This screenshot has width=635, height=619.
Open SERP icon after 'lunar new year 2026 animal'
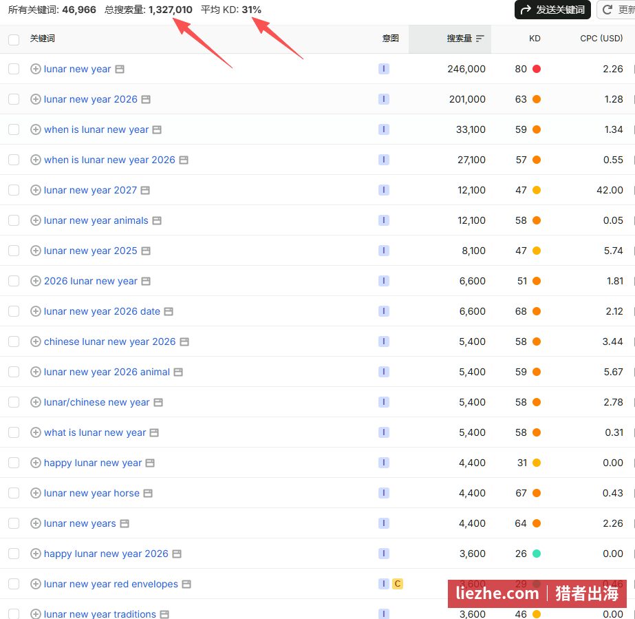pos(178,372)
